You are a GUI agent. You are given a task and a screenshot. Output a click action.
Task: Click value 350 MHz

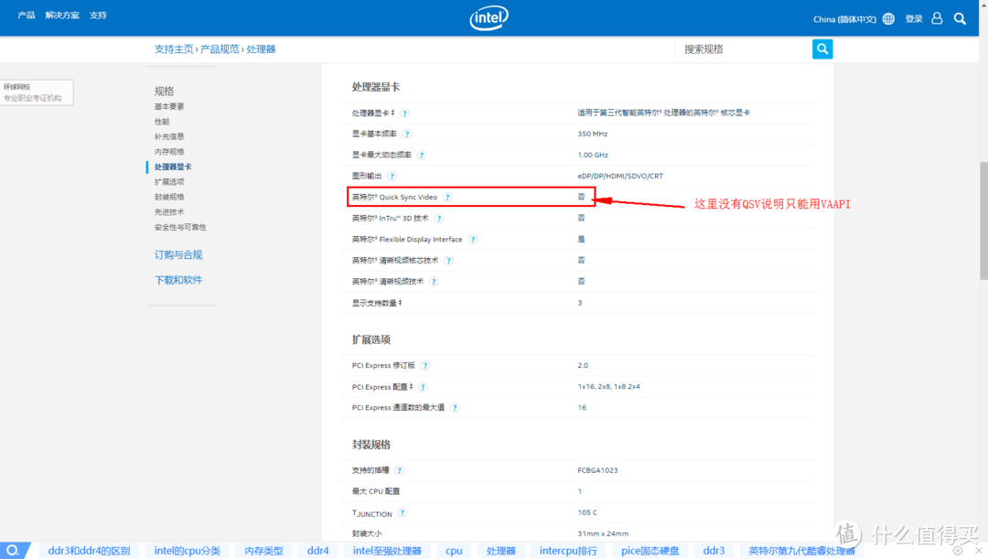click(592, 134)
